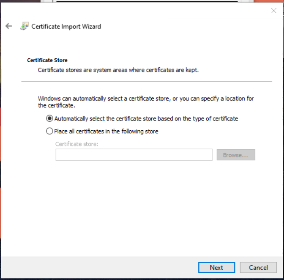Click the 'Place all certificates in the following store' label
This screenshot has height=280, width=284.
pyautogui.click(x=106, y=132)
